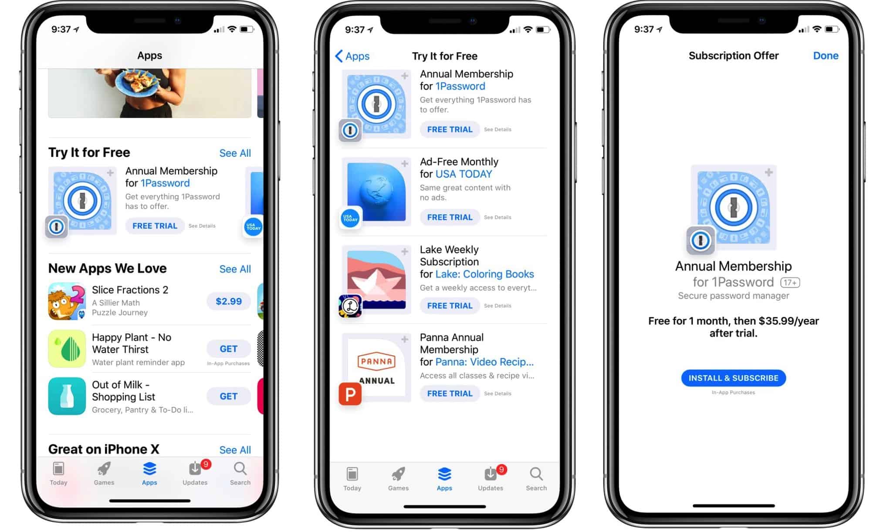This screenshot has height=532, width=883.
Task: Tap Done on Subscription Offer screen
Action: pos(826,56)
